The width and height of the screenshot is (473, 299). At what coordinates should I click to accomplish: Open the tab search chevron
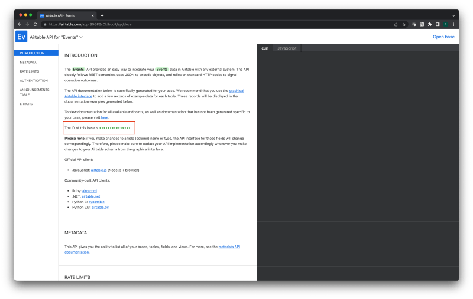tap(453, 16)
